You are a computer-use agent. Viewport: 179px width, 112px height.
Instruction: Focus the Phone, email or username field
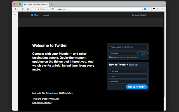pos(128,47)
